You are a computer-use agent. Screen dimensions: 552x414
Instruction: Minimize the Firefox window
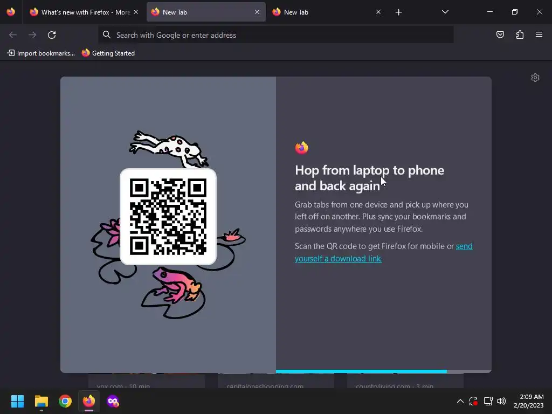[489, 12]
